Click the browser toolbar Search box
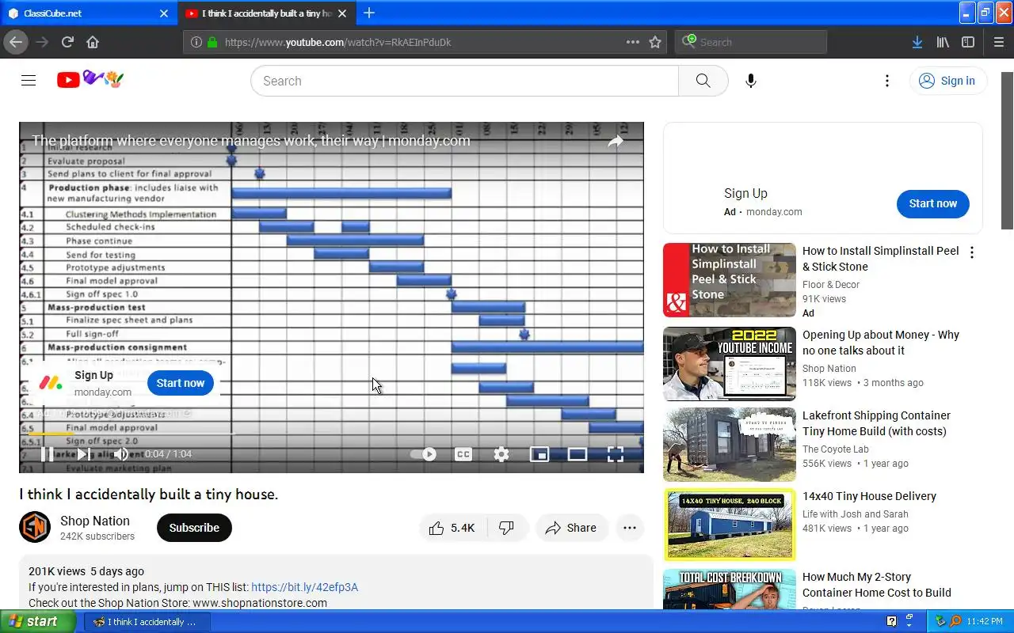This screenshot has height=633, width=1014. [x=751, y=42]
